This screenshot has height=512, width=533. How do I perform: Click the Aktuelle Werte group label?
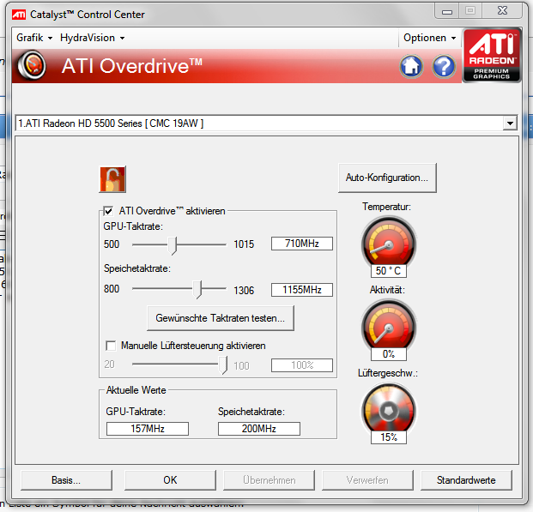(x=136, y=390)
